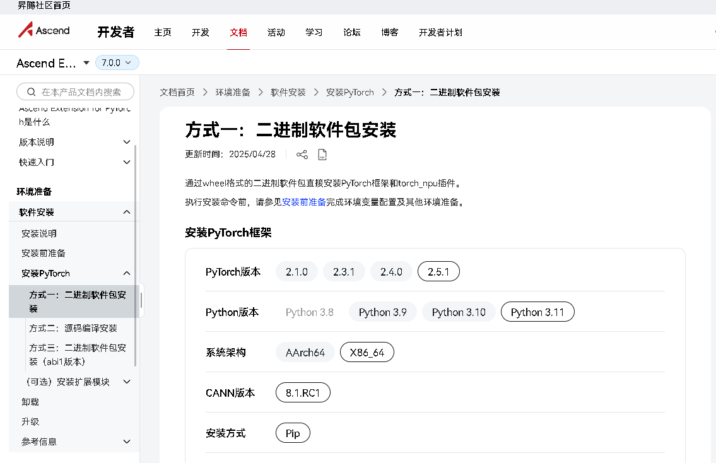The height and width of the screenshot is (463, 716).
Task: Open 安装前准备 in sidebar
Action: tap(44, 253)
